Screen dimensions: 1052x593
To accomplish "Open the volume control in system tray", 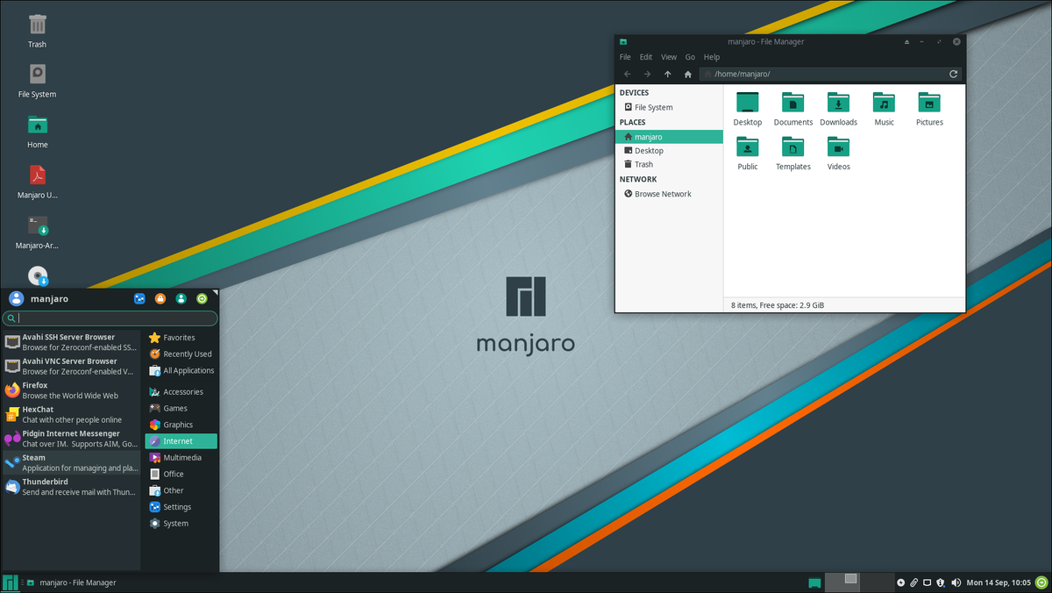I will [957, 582].
